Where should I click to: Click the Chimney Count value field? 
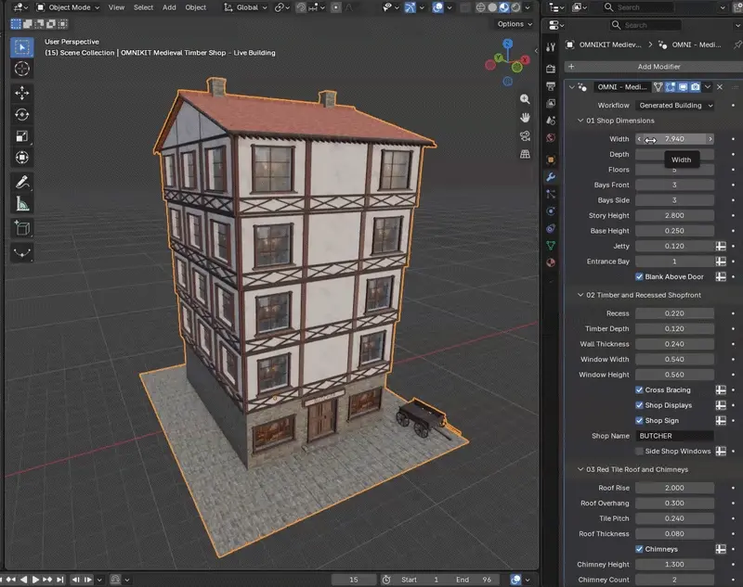(x=675, y=580)
